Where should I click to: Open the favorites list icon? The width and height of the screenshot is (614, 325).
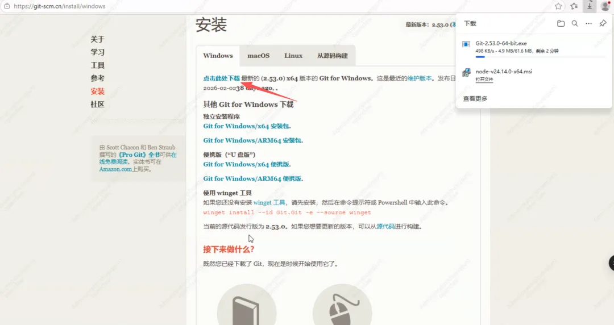pyautogui.click(x=574, y=6)
